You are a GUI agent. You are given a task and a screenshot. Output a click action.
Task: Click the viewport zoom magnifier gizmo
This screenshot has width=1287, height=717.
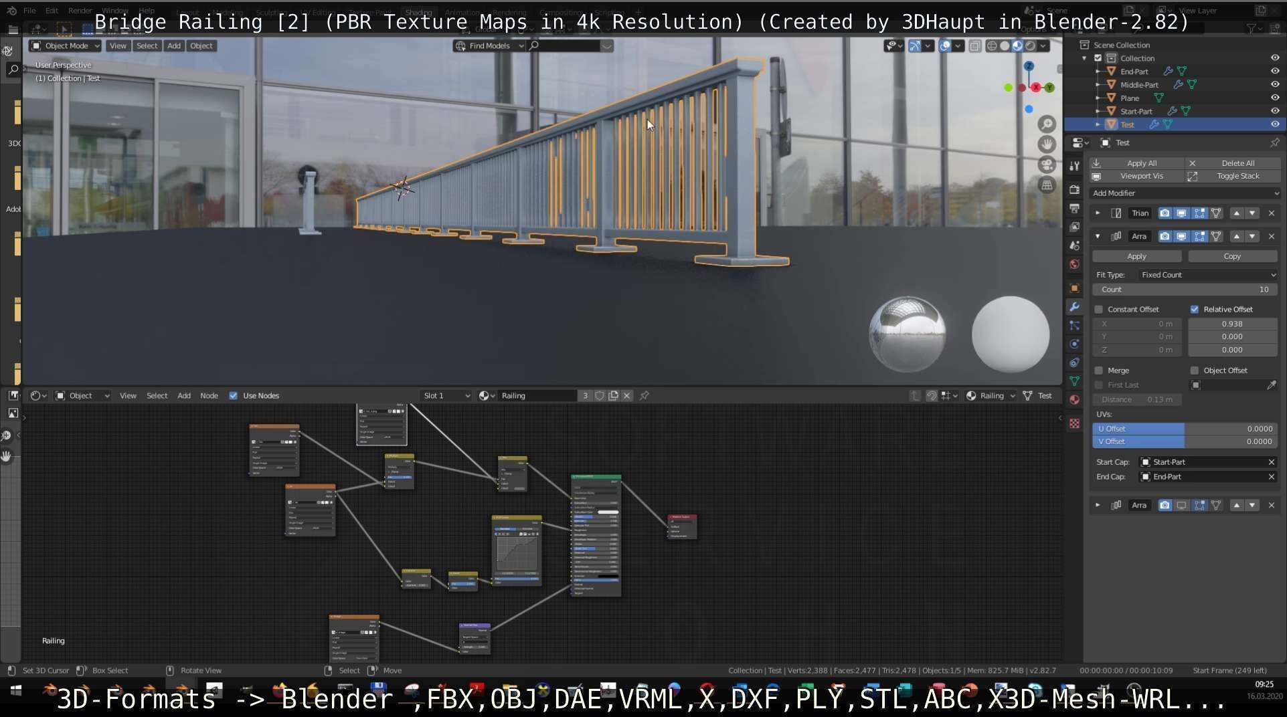(x=1047, y=124)
